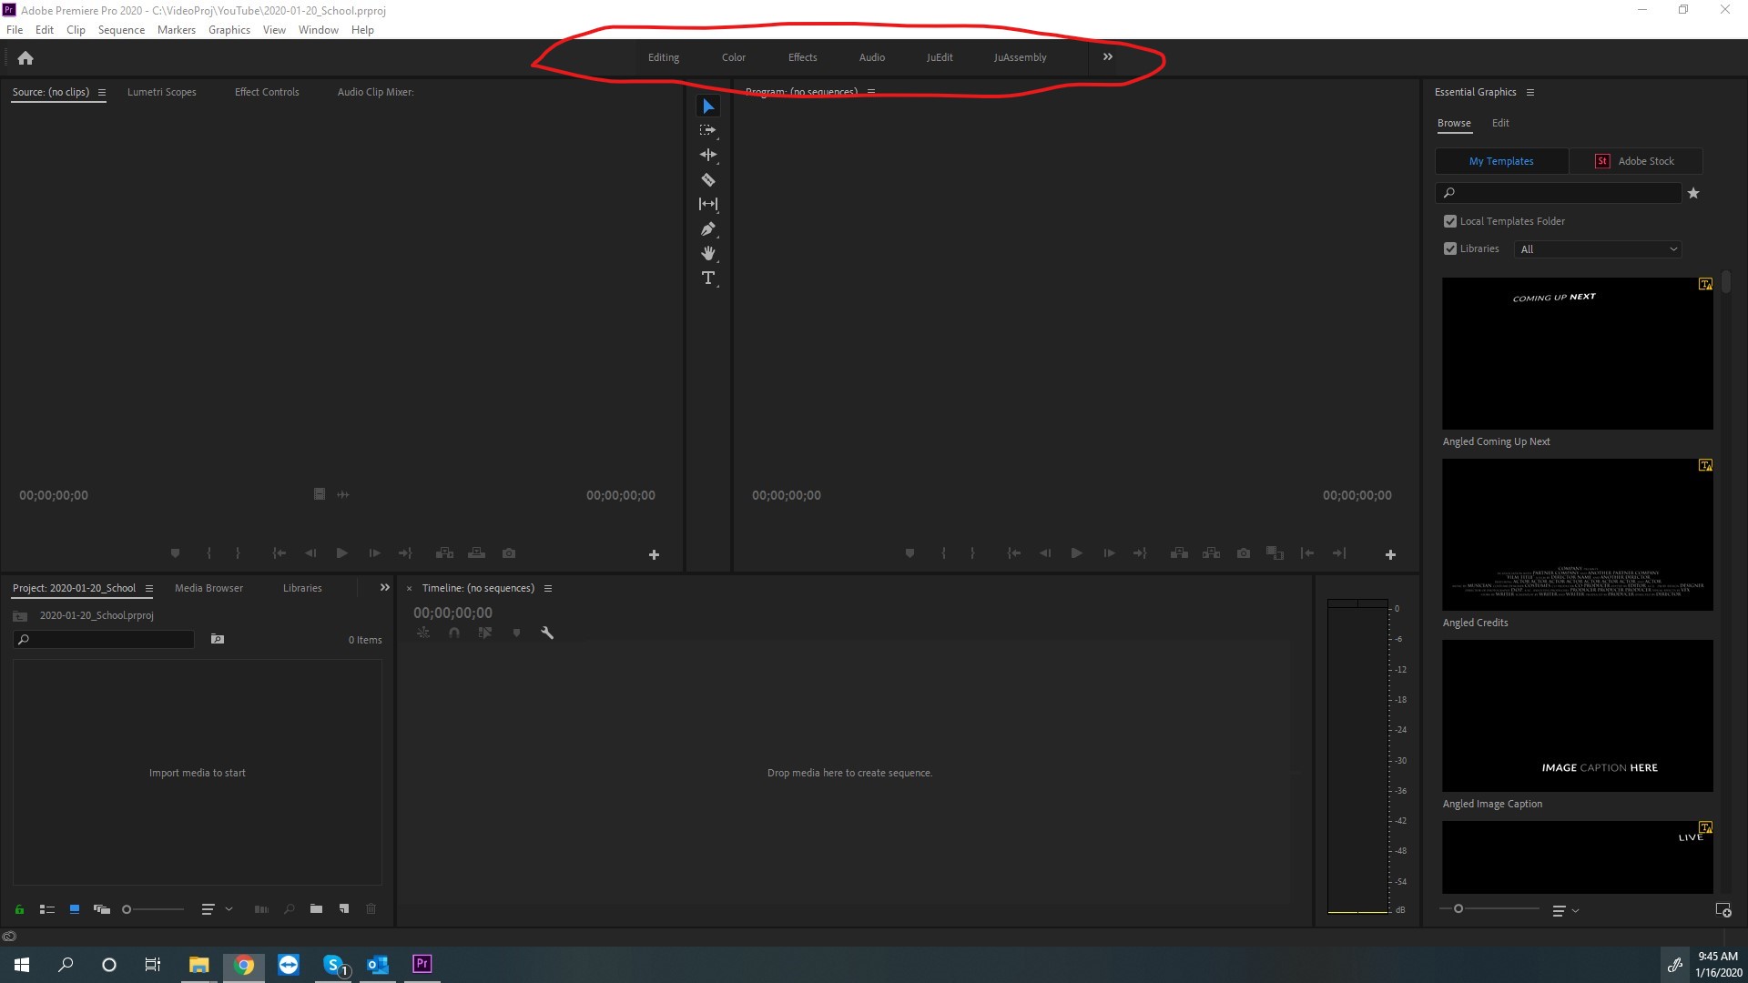Expand overflow workspace tabs with double chevron
1748x983 pixels.
pos(1107,56)
